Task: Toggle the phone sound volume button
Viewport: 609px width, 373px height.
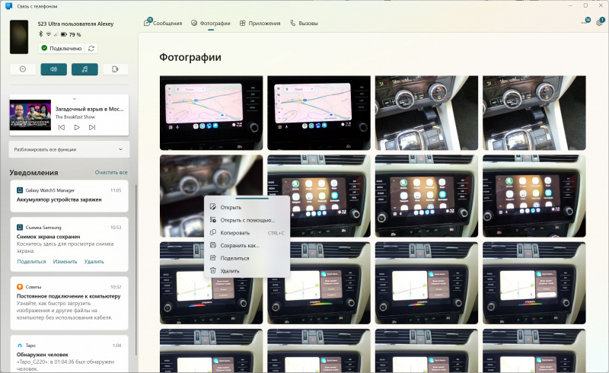Action: pos(53,69)
